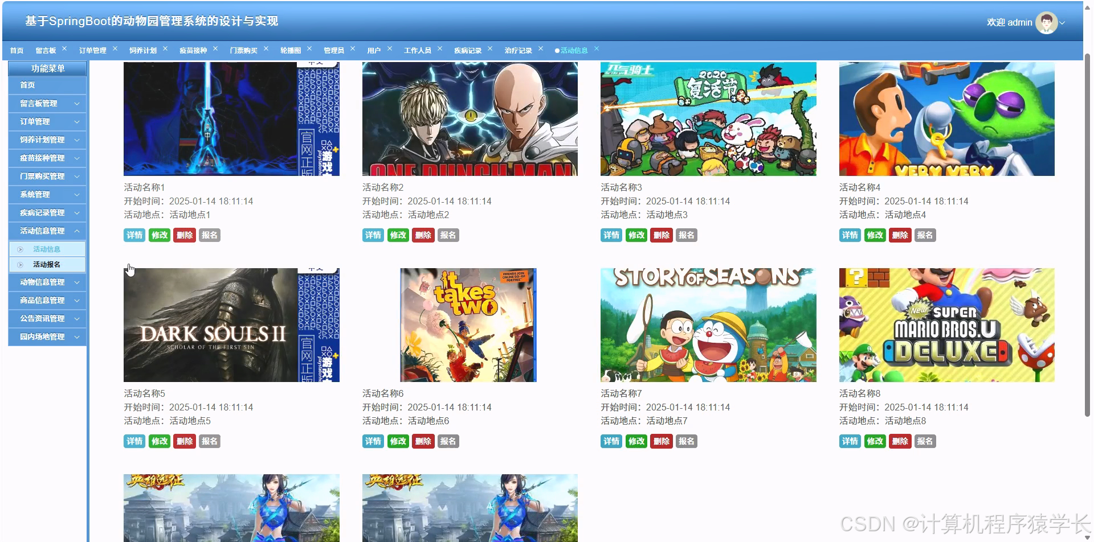Click 修改 for 活动名称8
The height and width of the screenshot is (542, 1094).
[875, 441]
